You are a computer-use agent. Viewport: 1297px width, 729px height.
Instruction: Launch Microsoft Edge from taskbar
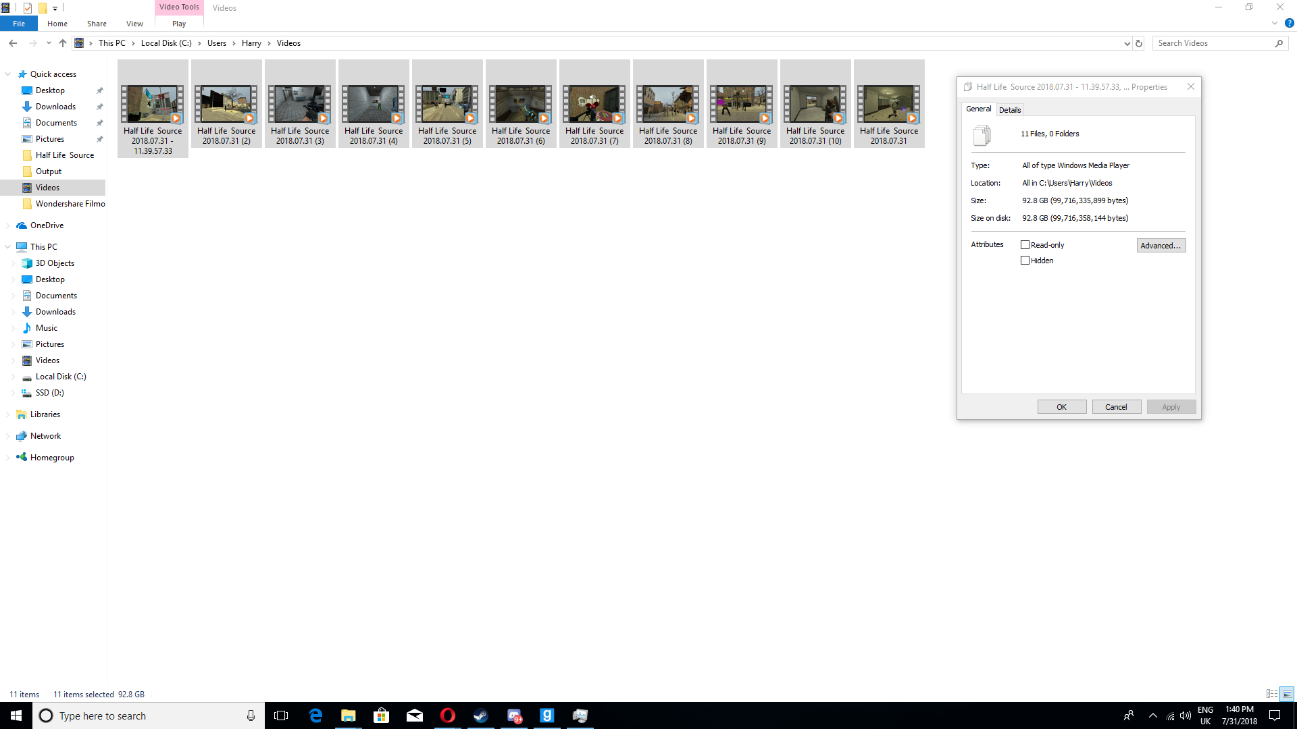(315, 715)
